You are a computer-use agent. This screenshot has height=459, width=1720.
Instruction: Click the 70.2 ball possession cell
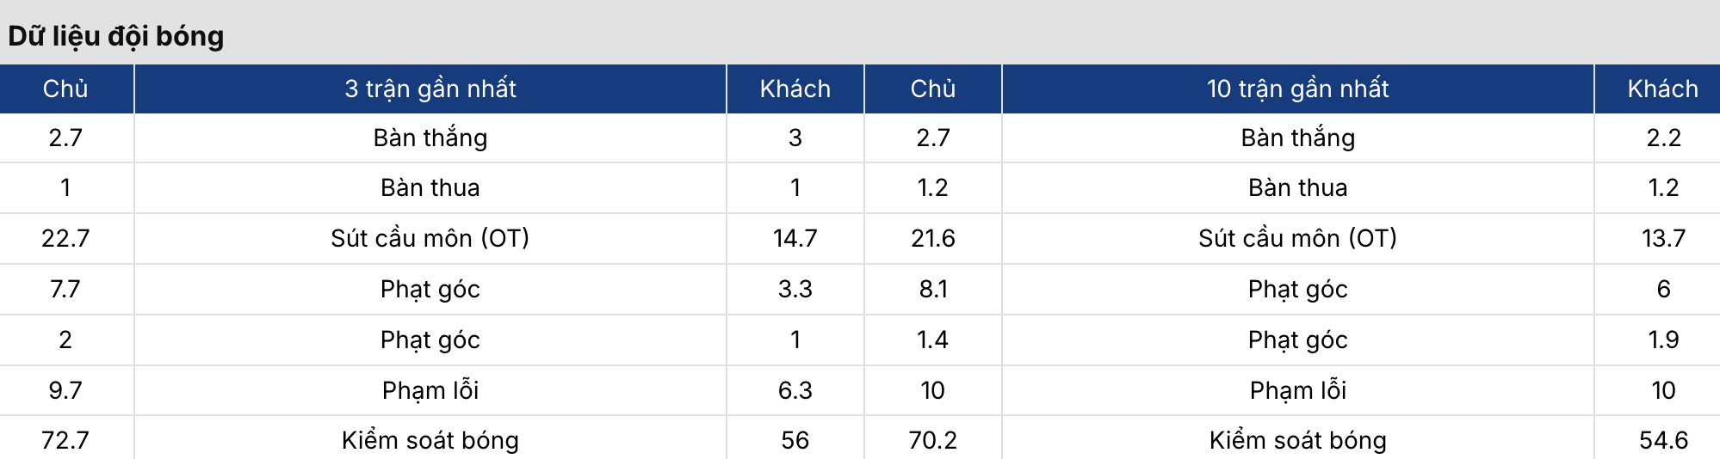coord(932,440)
